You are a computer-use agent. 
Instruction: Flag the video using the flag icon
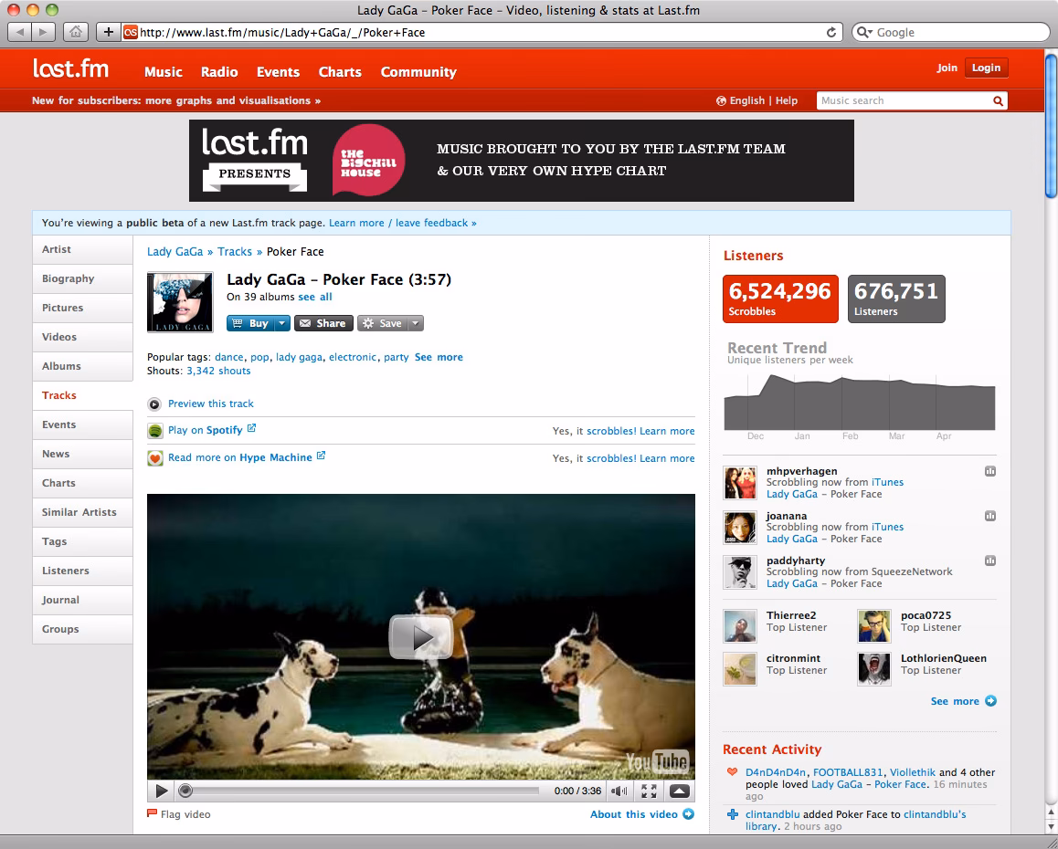pyautogui.click(x=153, y=814)
